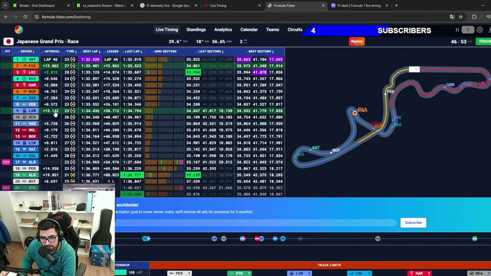The image size is (491, 276).
Task: Switch to f1 telemetry live Google Search tab
Action: [x=168, y=5]
